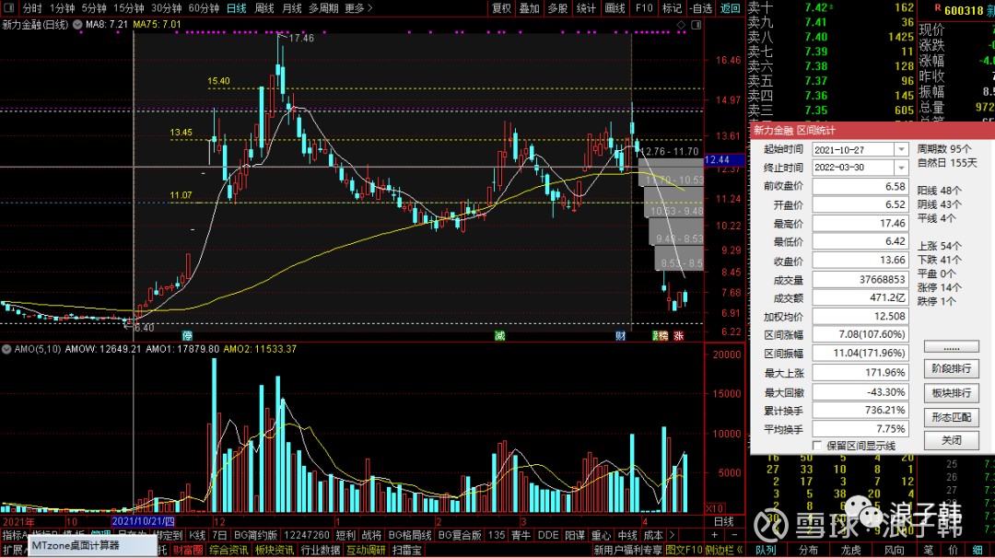Click the 复权 toolbar button
995x558 pixels.
click(x=501, y=8)
